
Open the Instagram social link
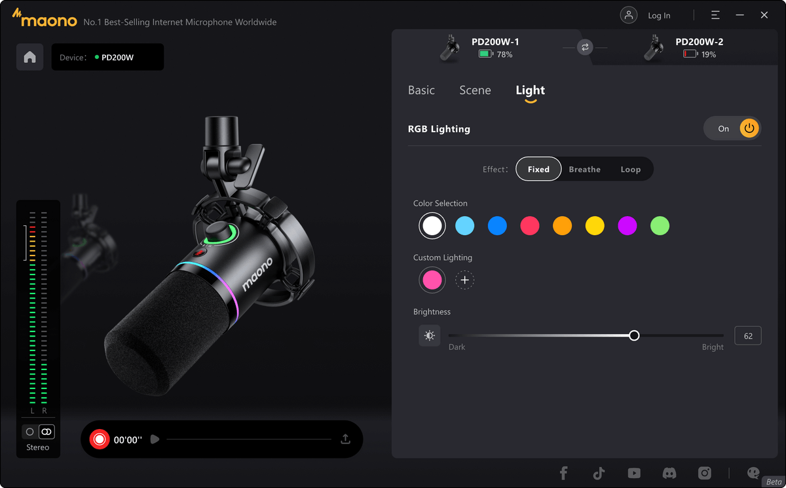tap(705, 473)
